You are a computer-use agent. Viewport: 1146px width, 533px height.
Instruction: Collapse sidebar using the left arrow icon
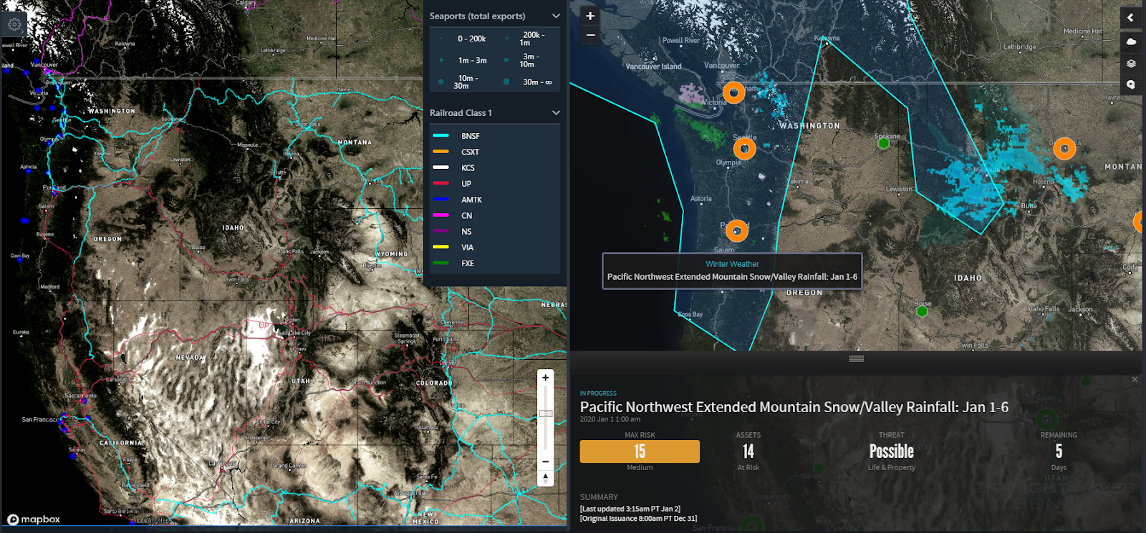tap(1131, 18)
